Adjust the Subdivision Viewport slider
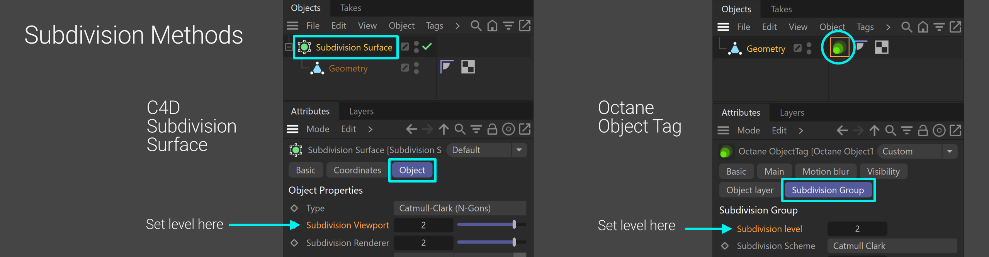The image size is (989, 257). point(491,225)
